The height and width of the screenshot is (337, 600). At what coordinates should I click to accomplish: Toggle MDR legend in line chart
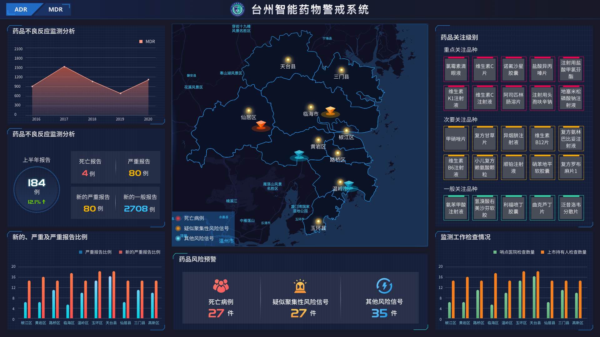point(147,42)
